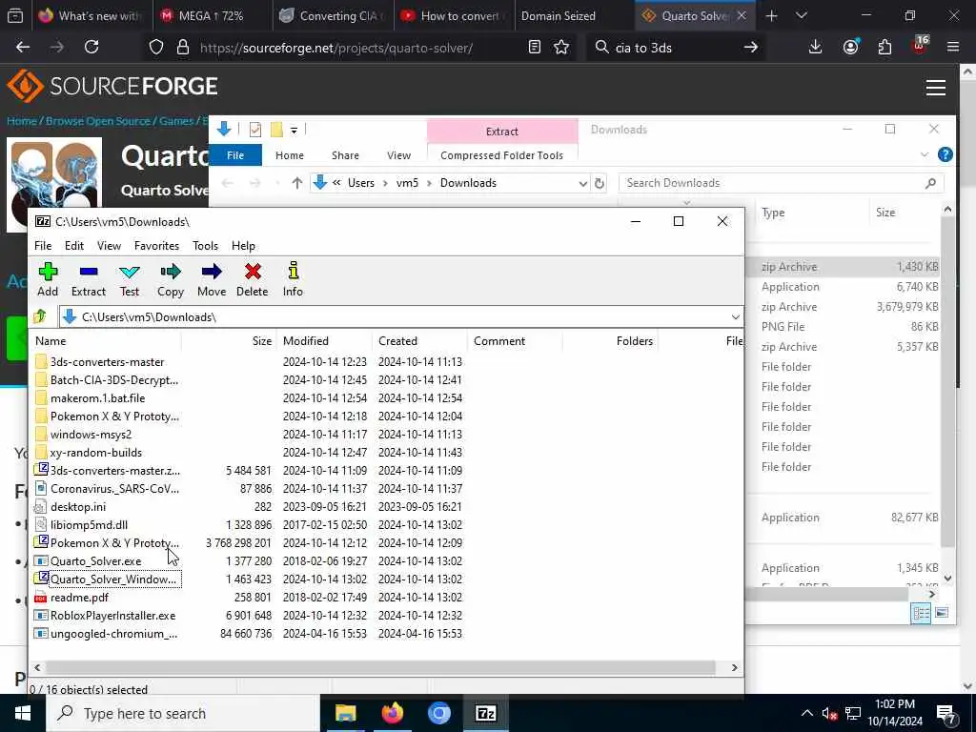Expand the 7-Zip path dropdown
This screenshot has width=976, height=732.
(735, 317)
